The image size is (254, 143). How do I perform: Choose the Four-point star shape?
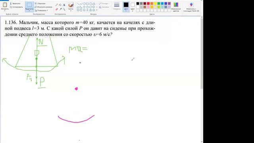[x=87, y=10]
